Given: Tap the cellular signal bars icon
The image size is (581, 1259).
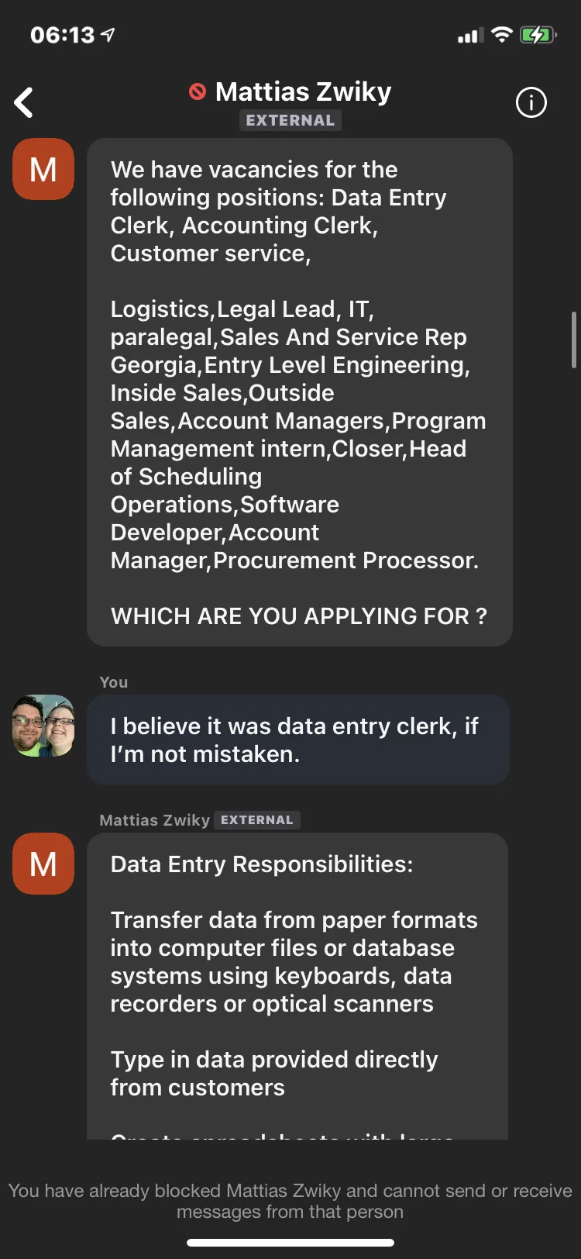Looking at the screenshot, I should (x=470, y=35).
